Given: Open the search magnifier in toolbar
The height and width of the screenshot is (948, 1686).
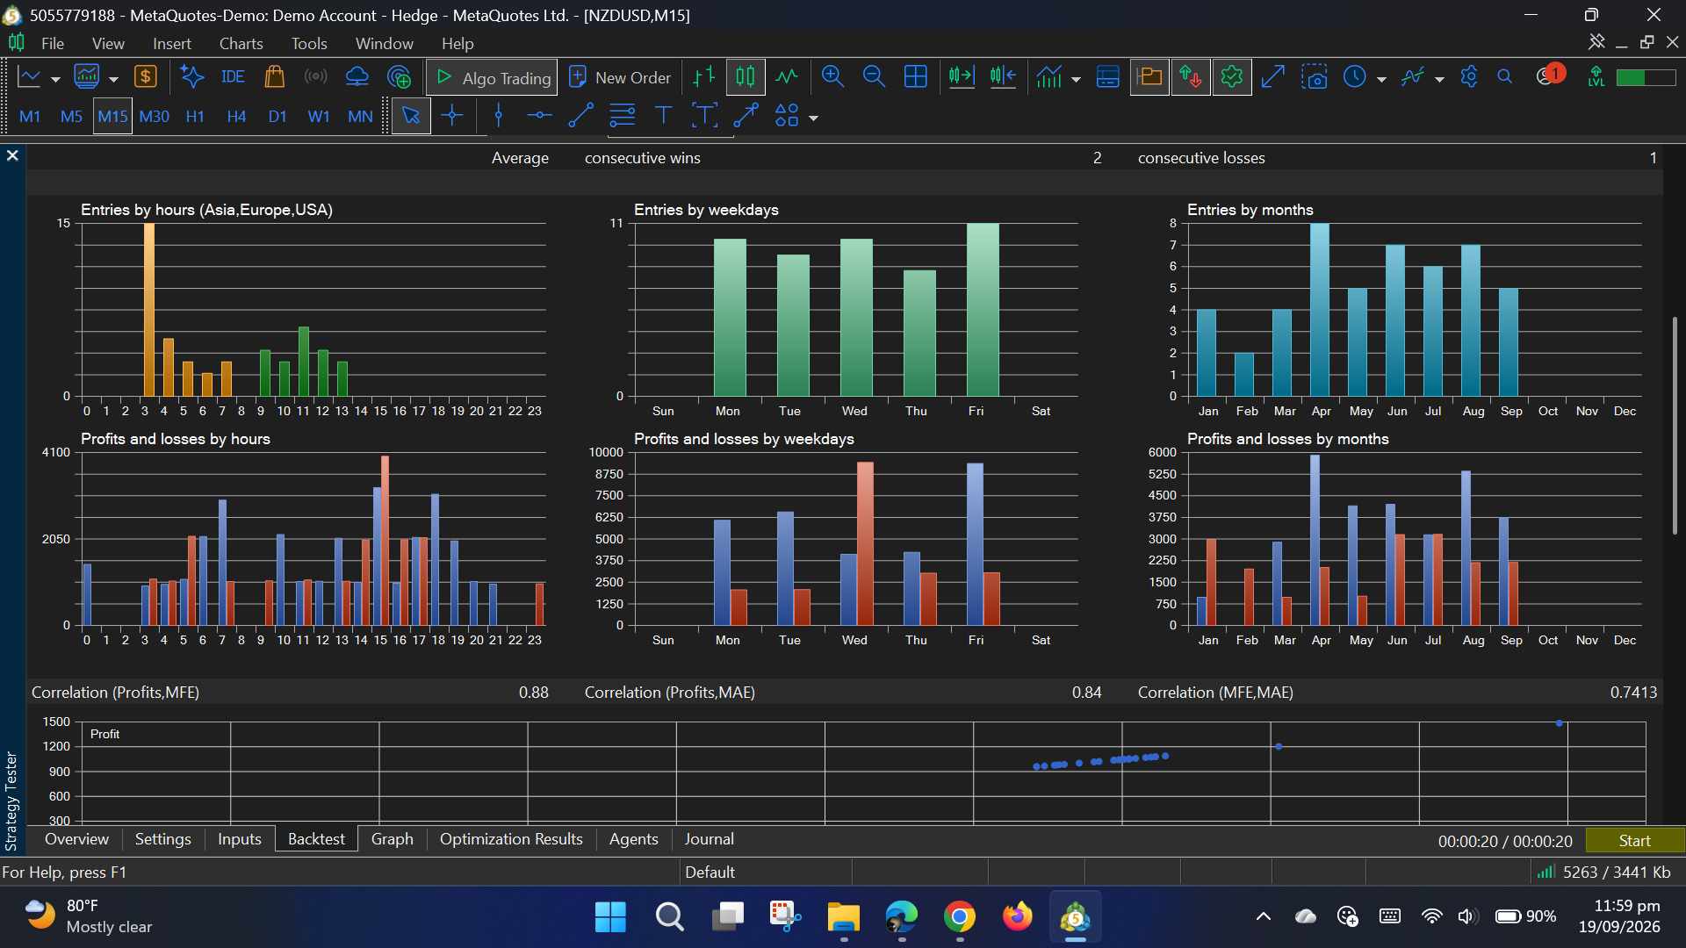Looking at the screenshot, I should pyautogui.click(x=1504, y=77).
